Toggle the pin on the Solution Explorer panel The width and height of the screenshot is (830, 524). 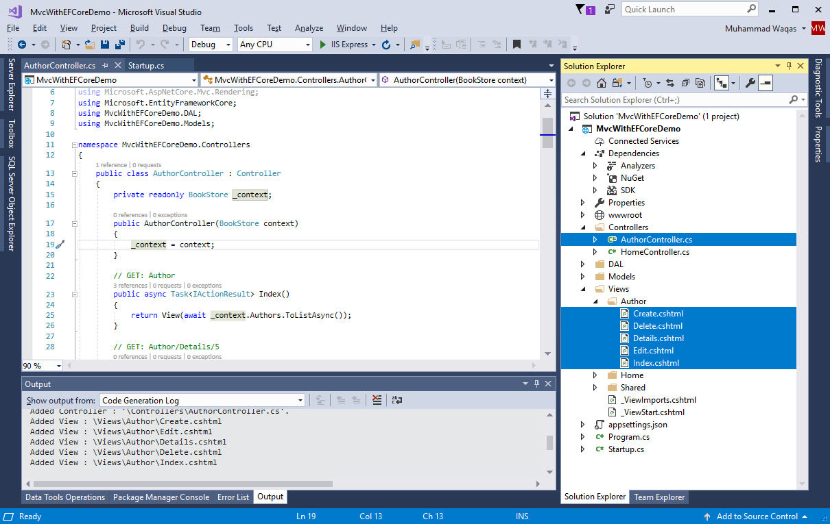coord(790,66)
